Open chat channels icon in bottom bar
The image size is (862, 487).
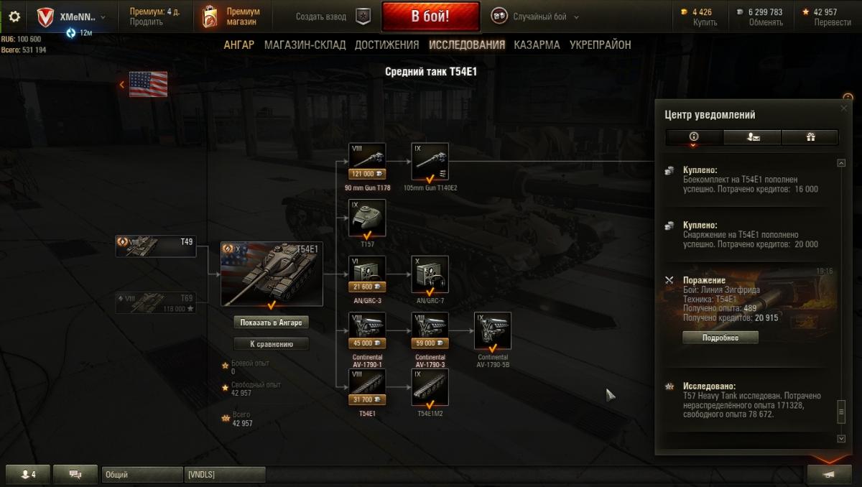click(75, 474)
